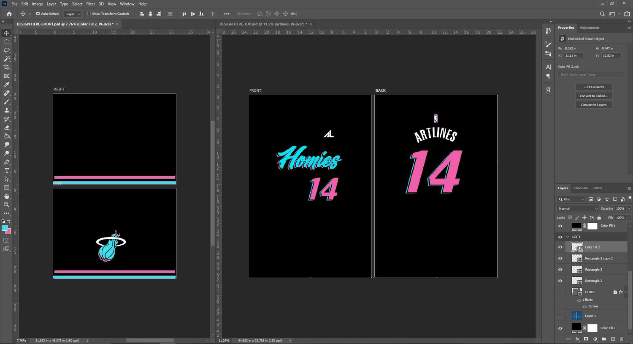Select the Horizontal Type tool

(6, 170)
